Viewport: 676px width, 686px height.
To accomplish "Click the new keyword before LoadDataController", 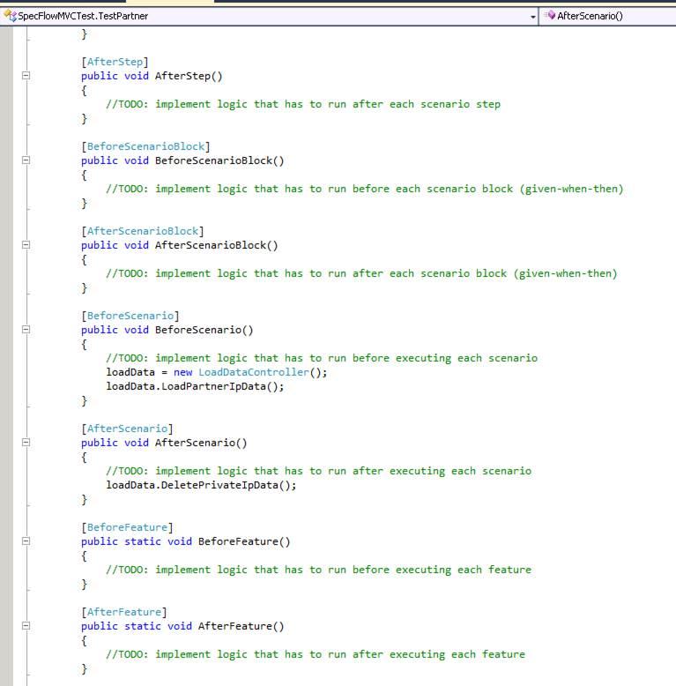I will pyautogui.click(x=182, y=372).
